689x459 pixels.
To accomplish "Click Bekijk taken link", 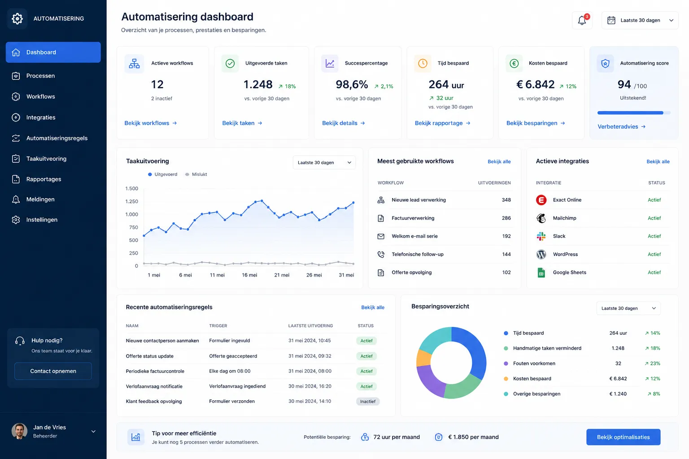I will click(242, 123).
